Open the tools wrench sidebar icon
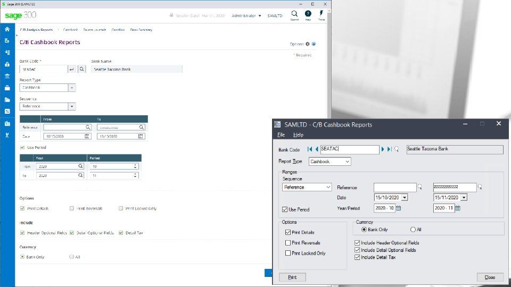 point(7,135)
